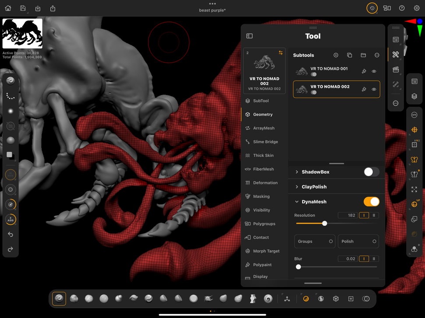Tap the undo arrow on the left toolbar

pos(10,234)
